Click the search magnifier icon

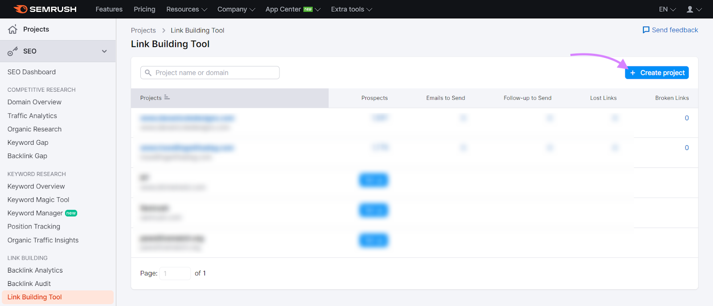[x=148, y=73]
